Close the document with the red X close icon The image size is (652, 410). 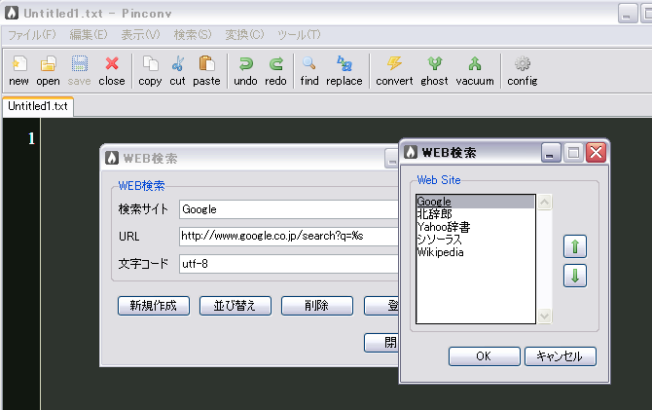112,63
